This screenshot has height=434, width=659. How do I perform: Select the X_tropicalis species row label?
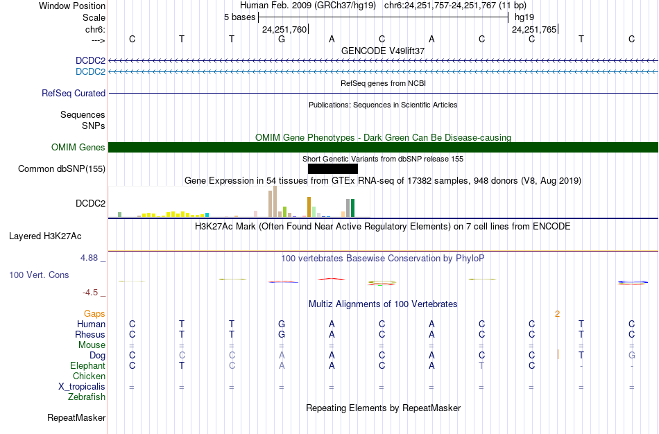coord(82,387)
